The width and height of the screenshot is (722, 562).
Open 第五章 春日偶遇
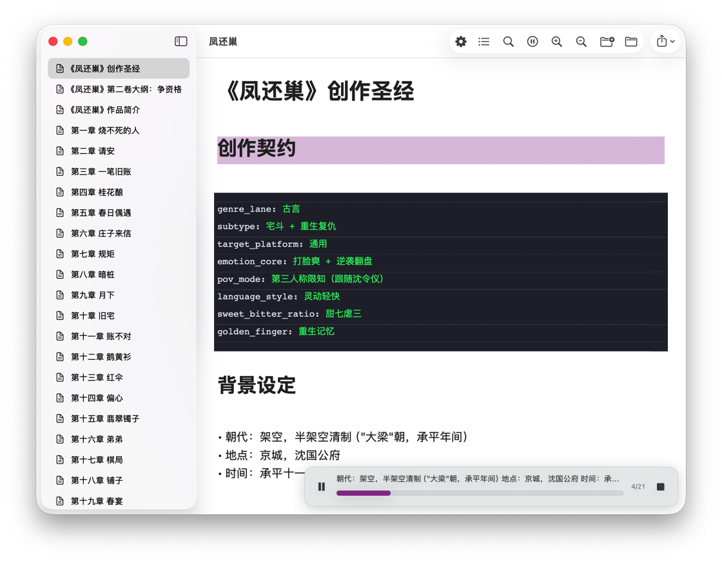click(119, 213)
